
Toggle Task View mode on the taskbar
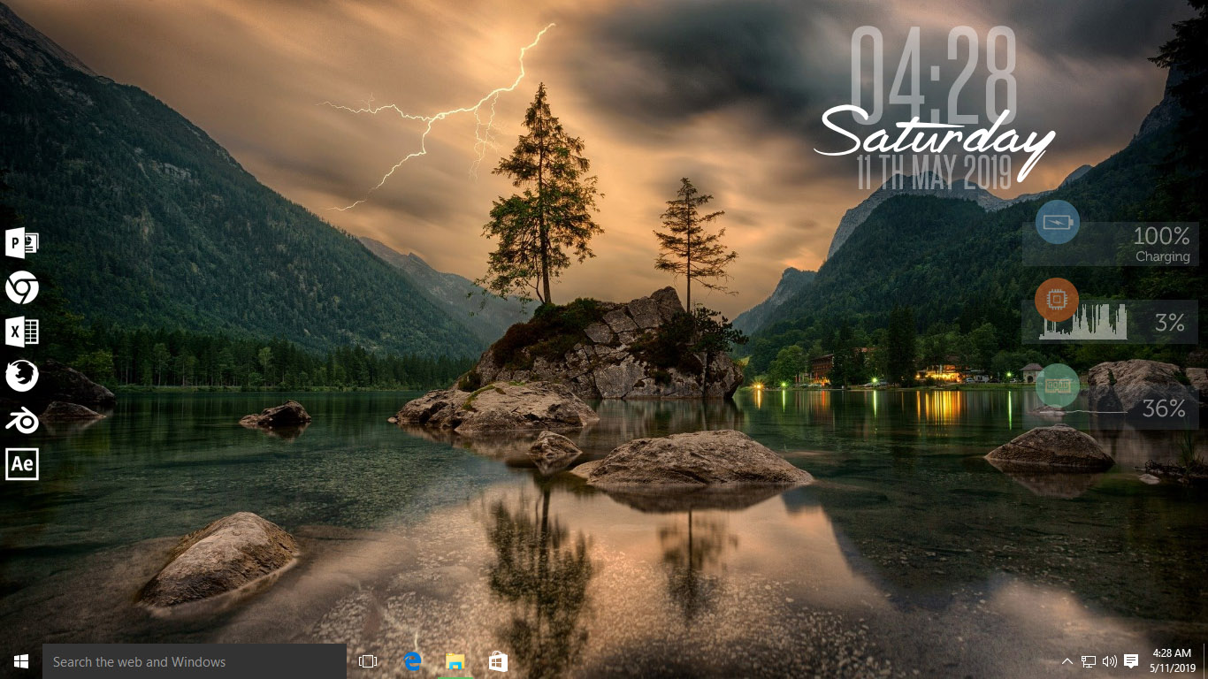366,660
